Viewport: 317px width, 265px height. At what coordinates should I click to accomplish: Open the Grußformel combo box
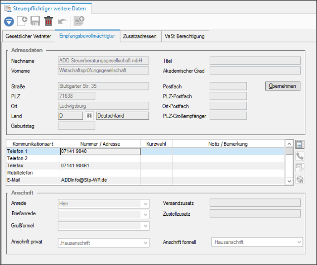click(104, 226)
